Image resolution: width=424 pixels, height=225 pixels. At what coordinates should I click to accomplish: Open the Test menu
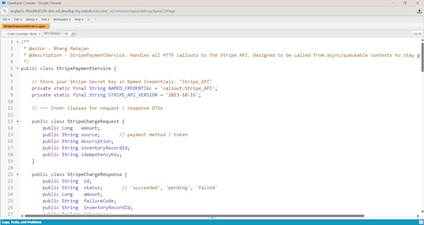pos(45,19)
